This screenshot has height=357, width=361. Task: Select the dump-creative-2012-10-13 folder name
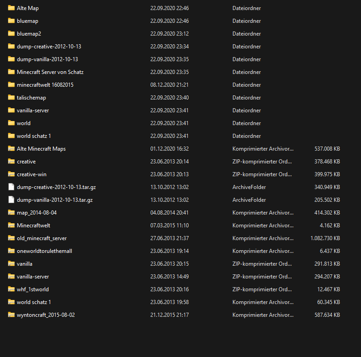(49, 47)
